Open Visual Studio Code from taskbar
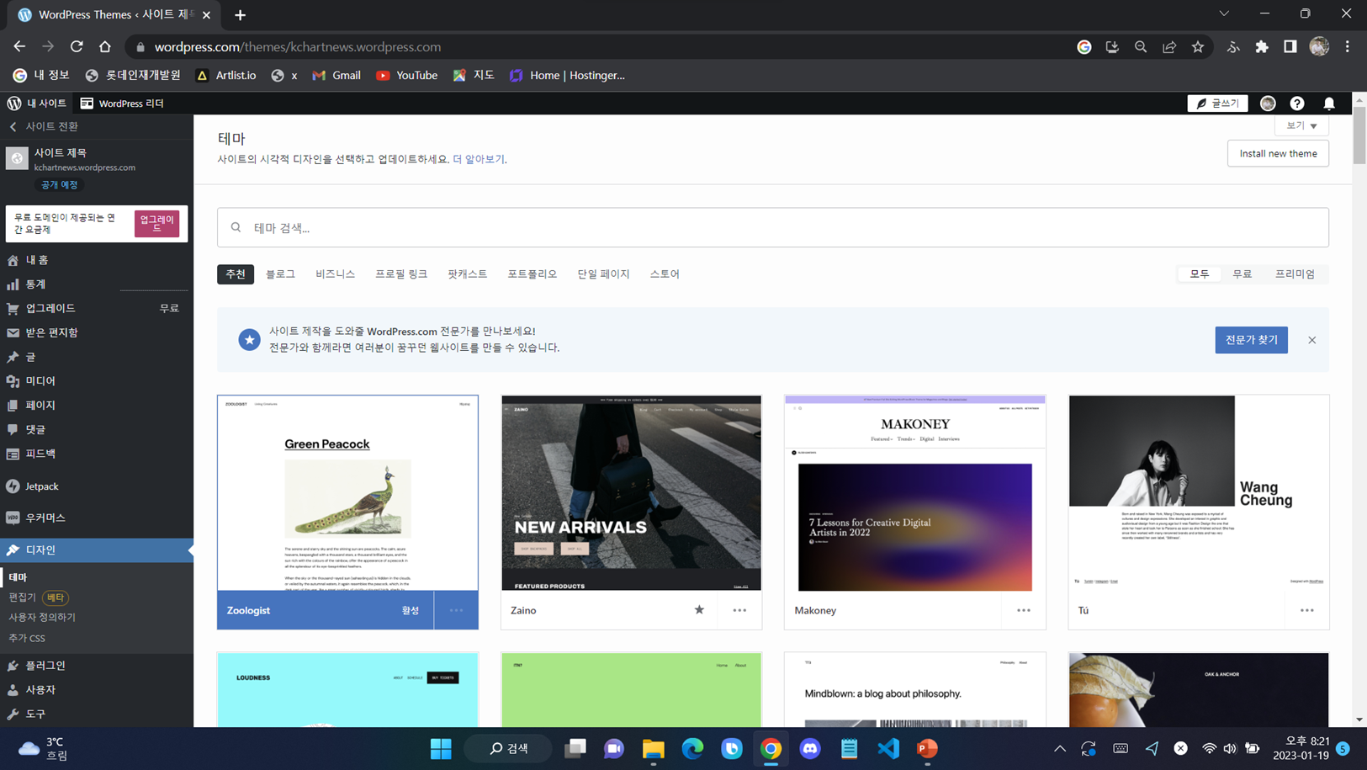The width and height of the screenshot is (1367, 770). pyautogui.click(x=888, y=748)
